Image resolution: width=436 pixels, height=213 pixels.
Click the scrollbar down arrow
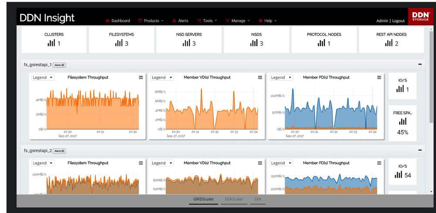point(431,192)
